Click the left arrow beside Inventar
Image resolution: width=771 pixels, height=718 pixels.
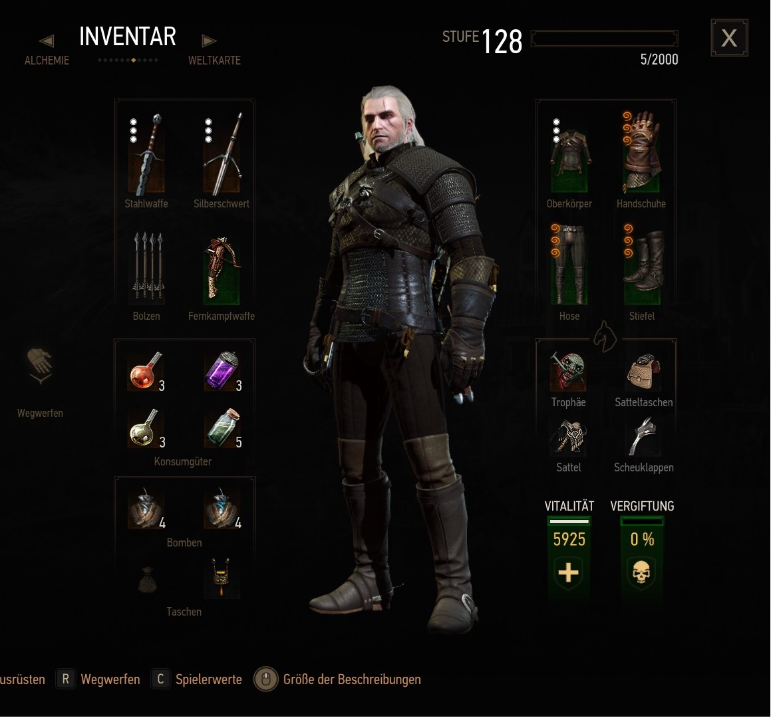pyautogui.click(x=47, y=41)
